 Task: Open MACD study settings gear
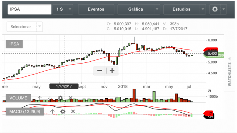pyautogui.click(x=63, y=112)
